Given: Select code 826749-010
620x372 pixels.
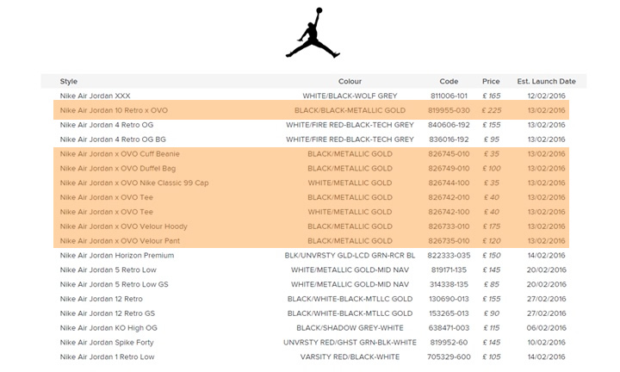Looking at the screenshot, I should click(449, 169).
